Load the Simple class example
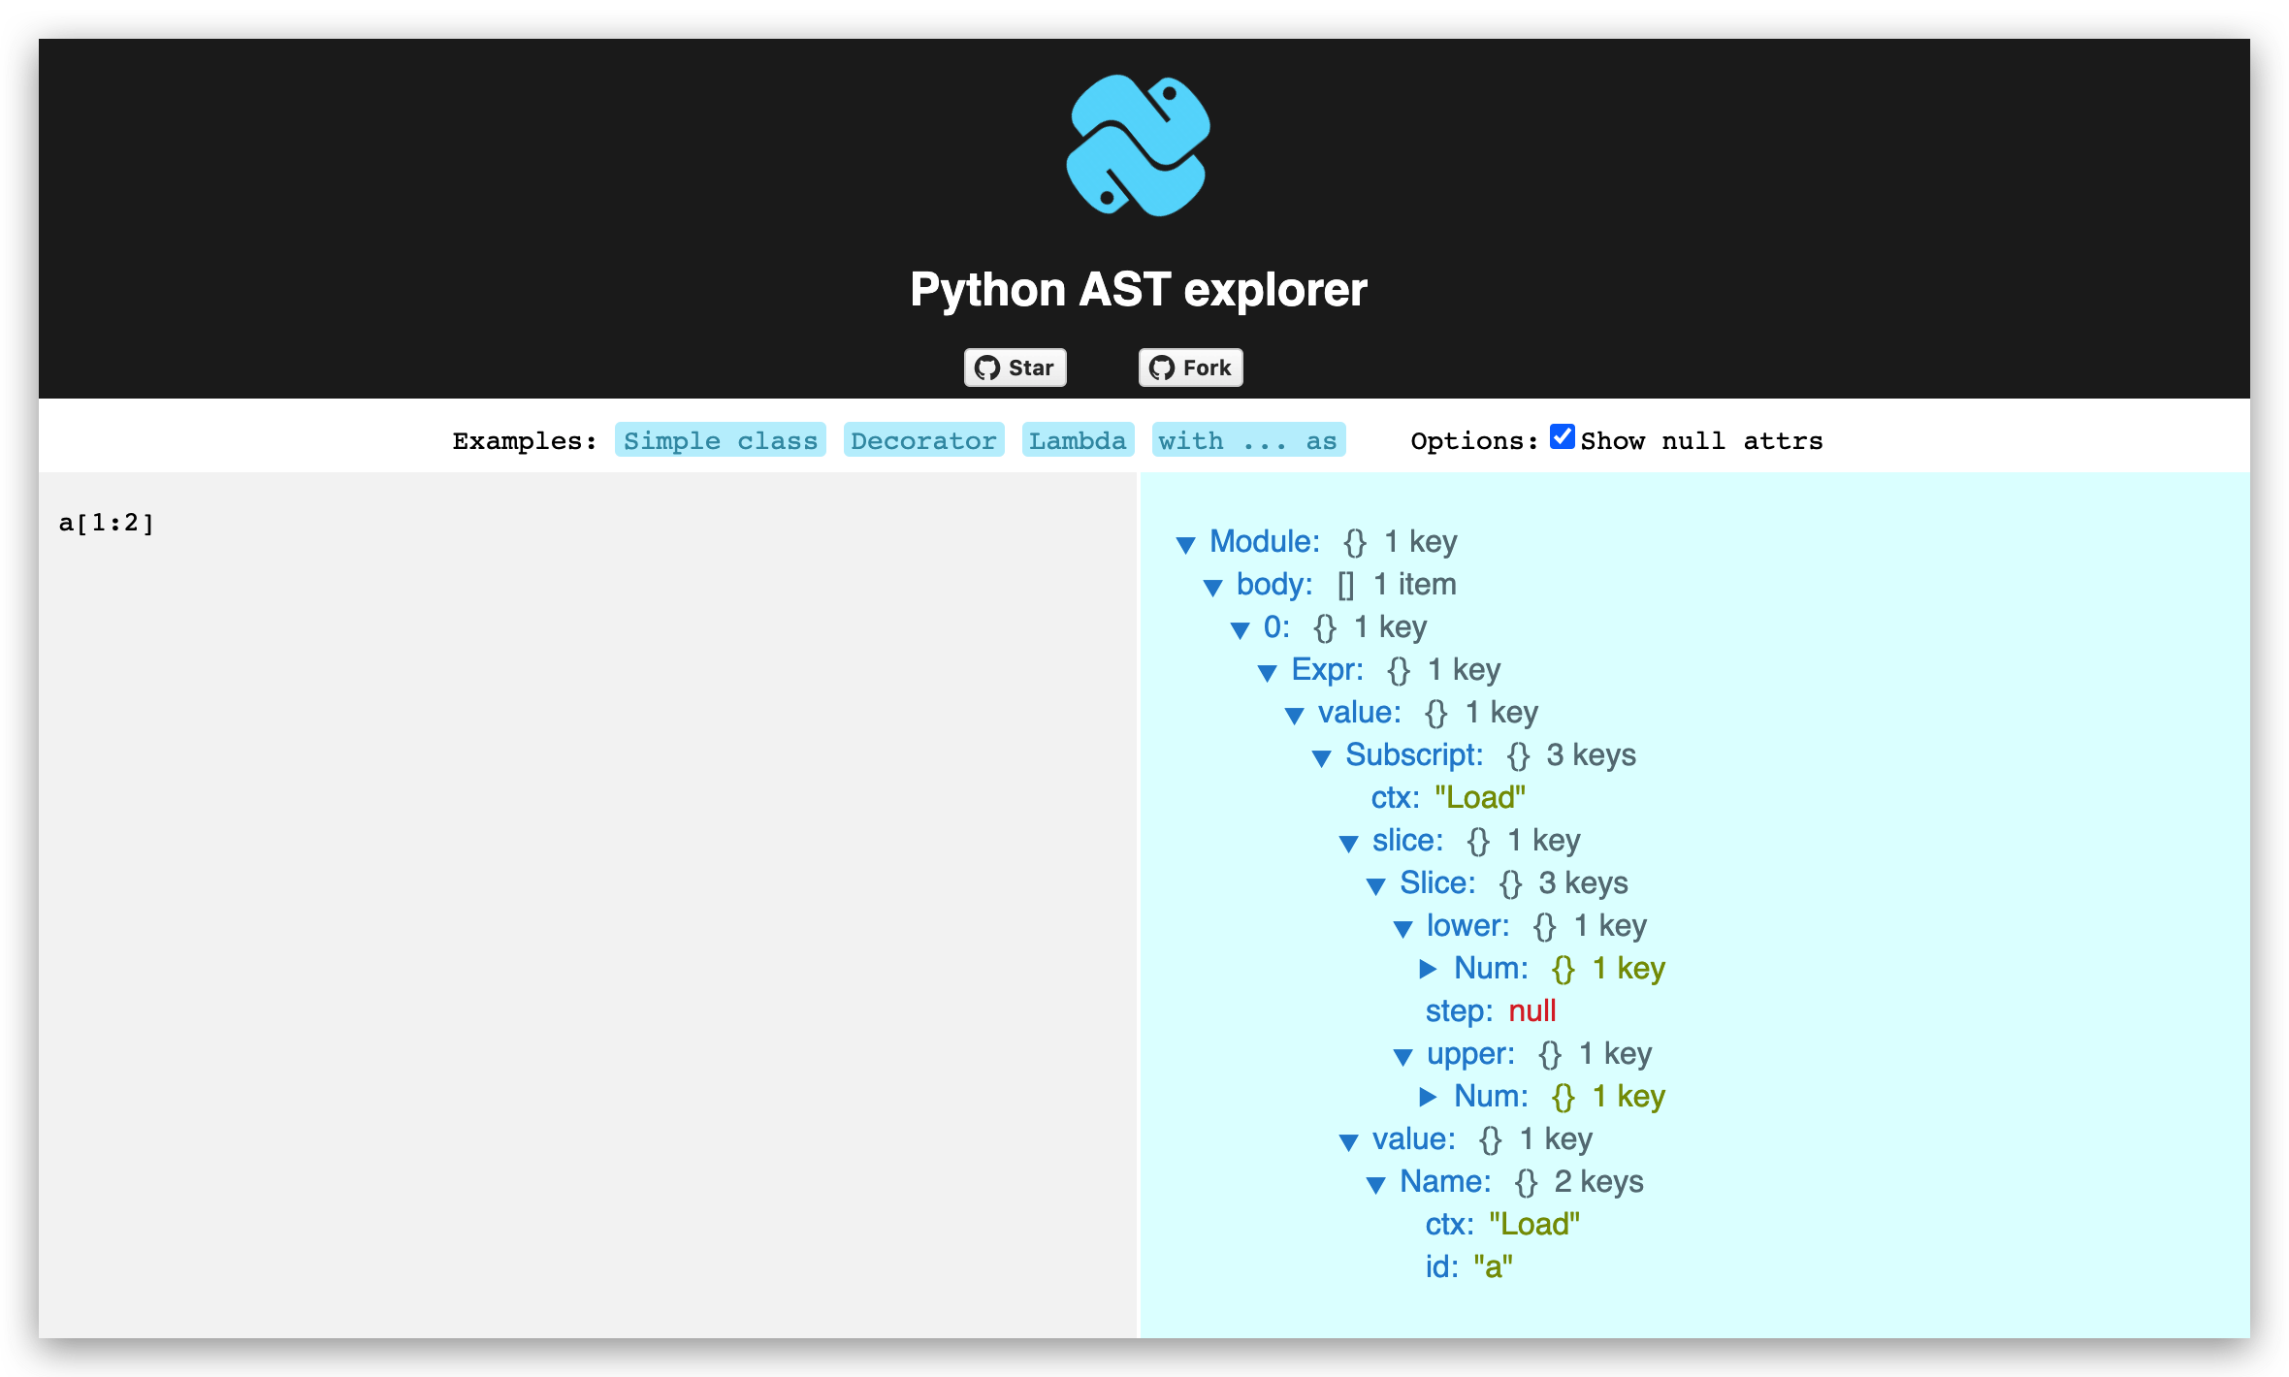This screenshot has width=2289, height=1377. coord(720,440)
